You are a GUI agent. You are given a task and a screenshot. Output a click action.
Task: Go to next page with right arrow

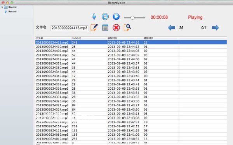click(216, 28)
